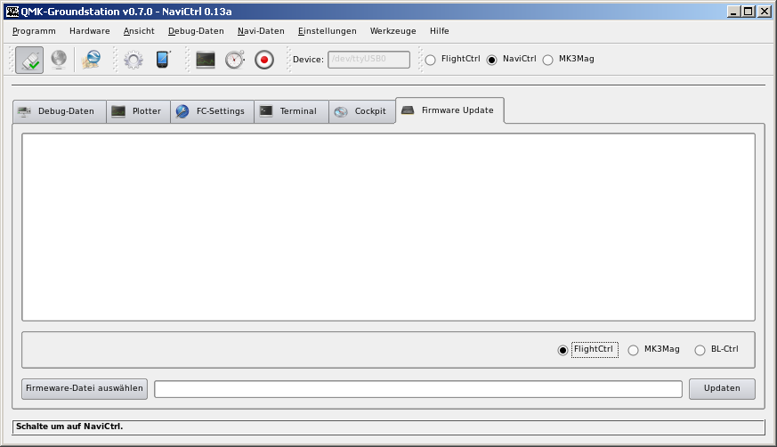
Task: Choose BL-Ctrl as firmware update target
Action: (700, 350)
